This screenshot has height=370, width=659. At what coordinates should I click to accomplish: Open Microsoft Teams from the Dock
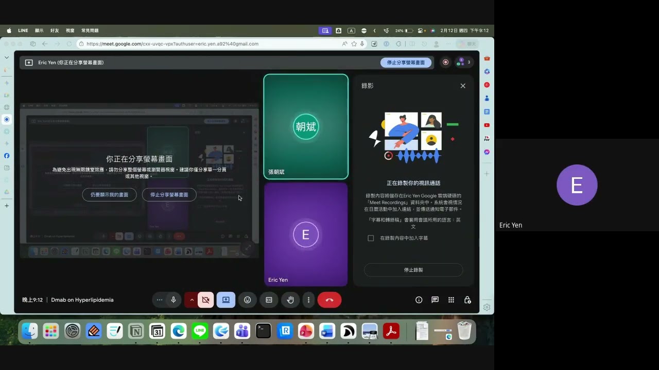coord(242,331)
